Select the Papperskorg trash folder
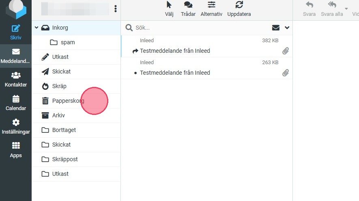This screenshot has width=359, height=201. point(68,101)
